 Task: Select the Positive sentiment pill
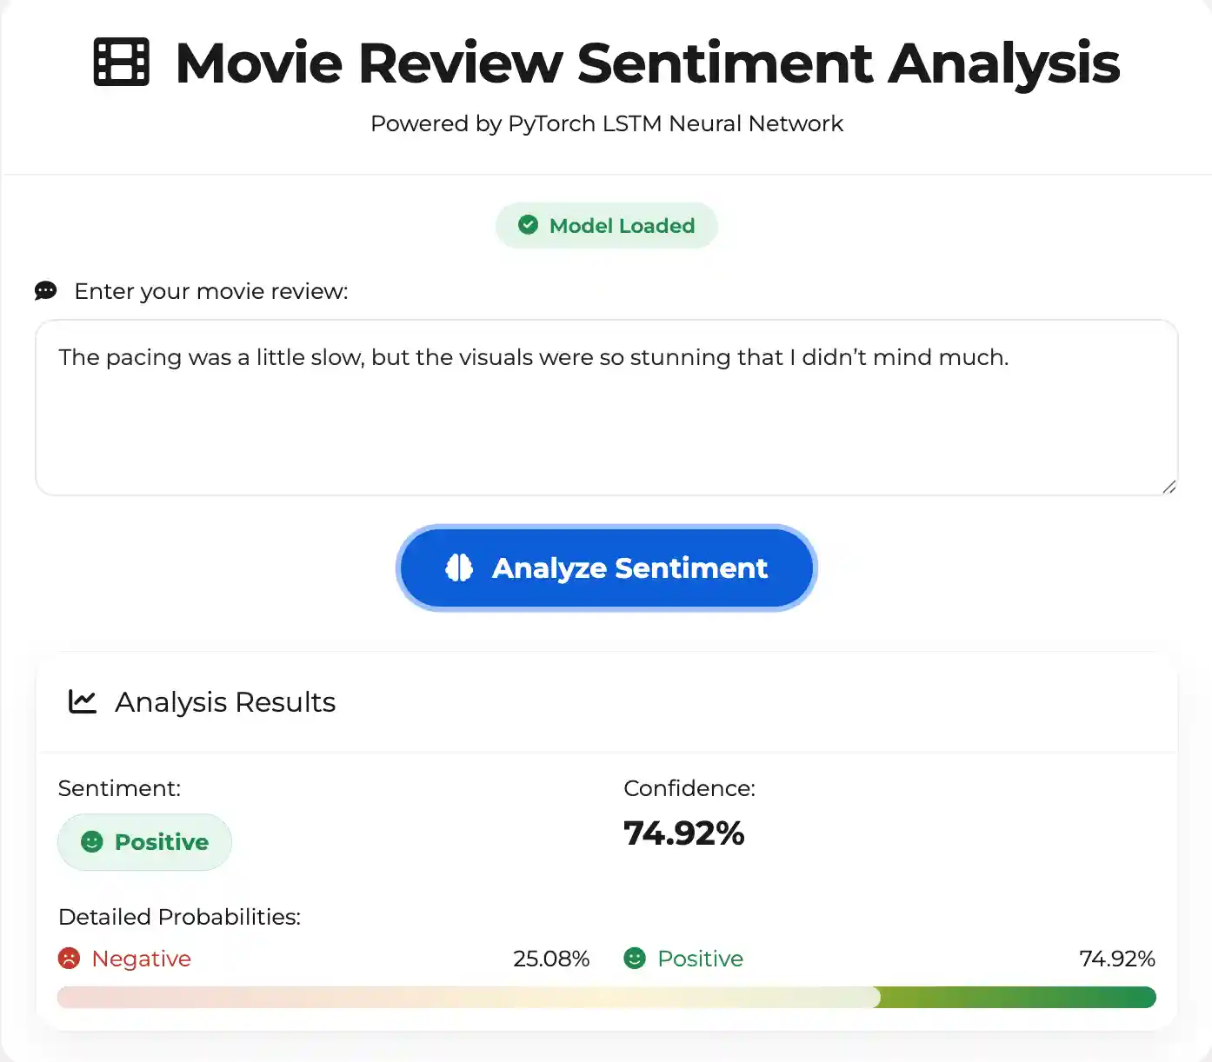[144, 841]
